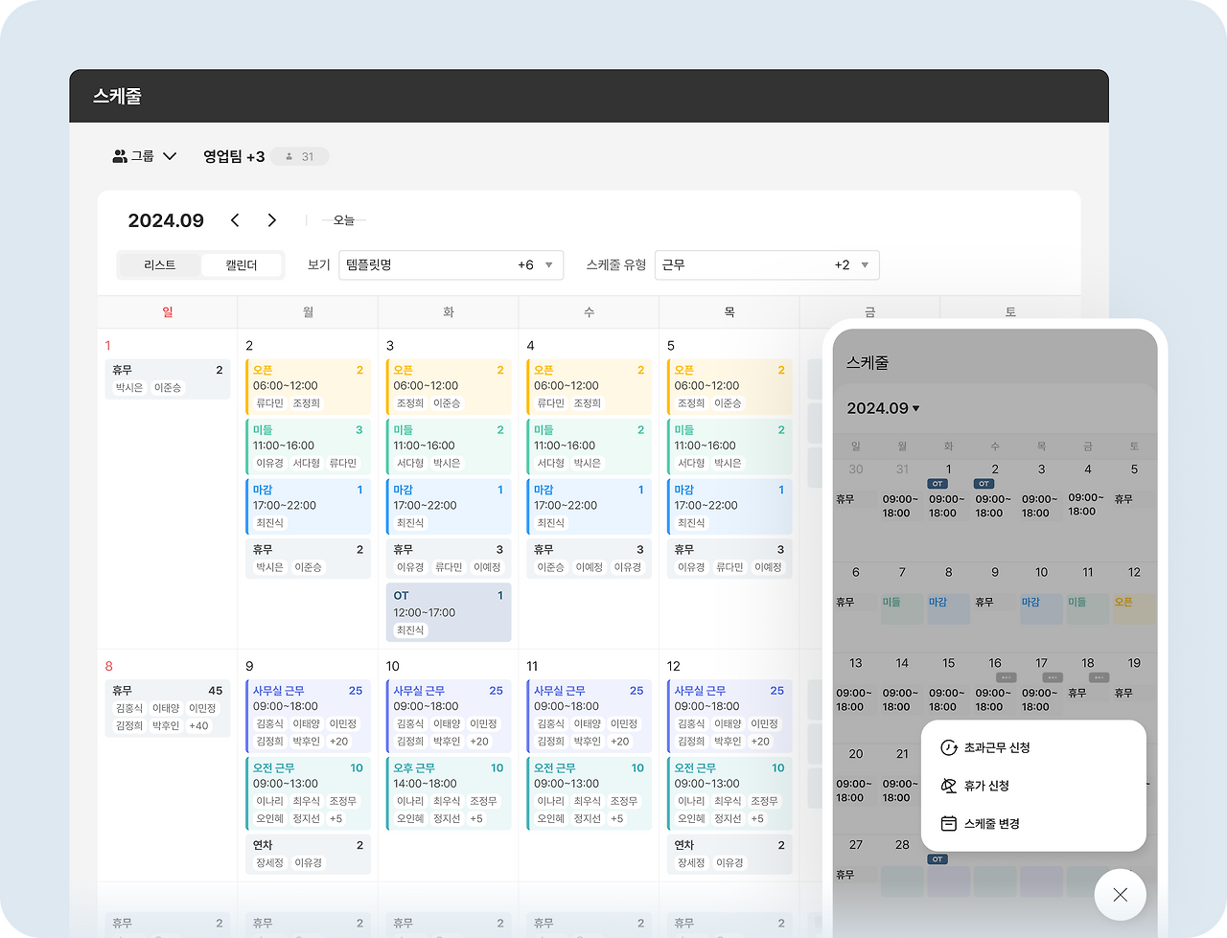Screen dimensions: 1227x938
Task: Open the 오후 근무 14:00~18:00 card on September 10
Action: (449, 793)
